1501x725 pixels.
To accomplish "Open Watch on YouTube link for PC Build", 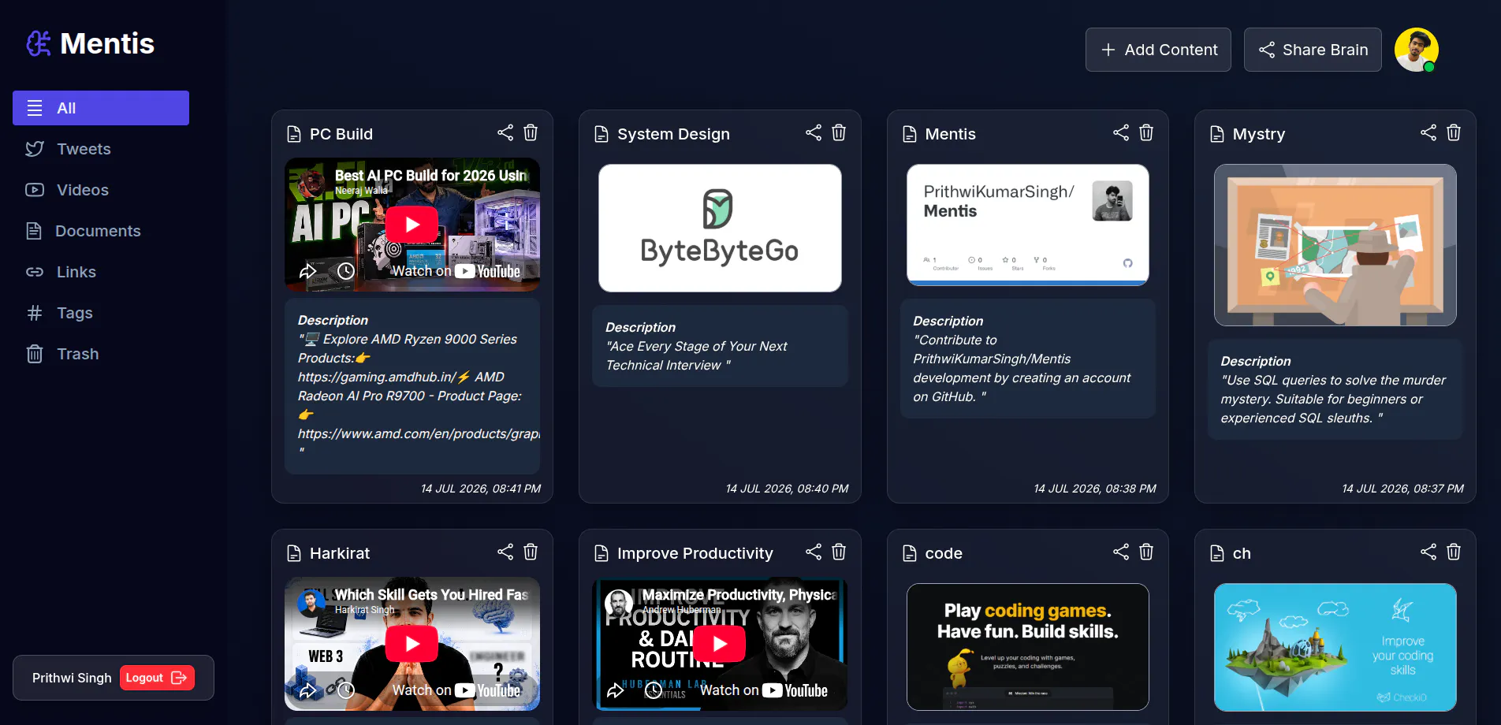I will 456,271.
